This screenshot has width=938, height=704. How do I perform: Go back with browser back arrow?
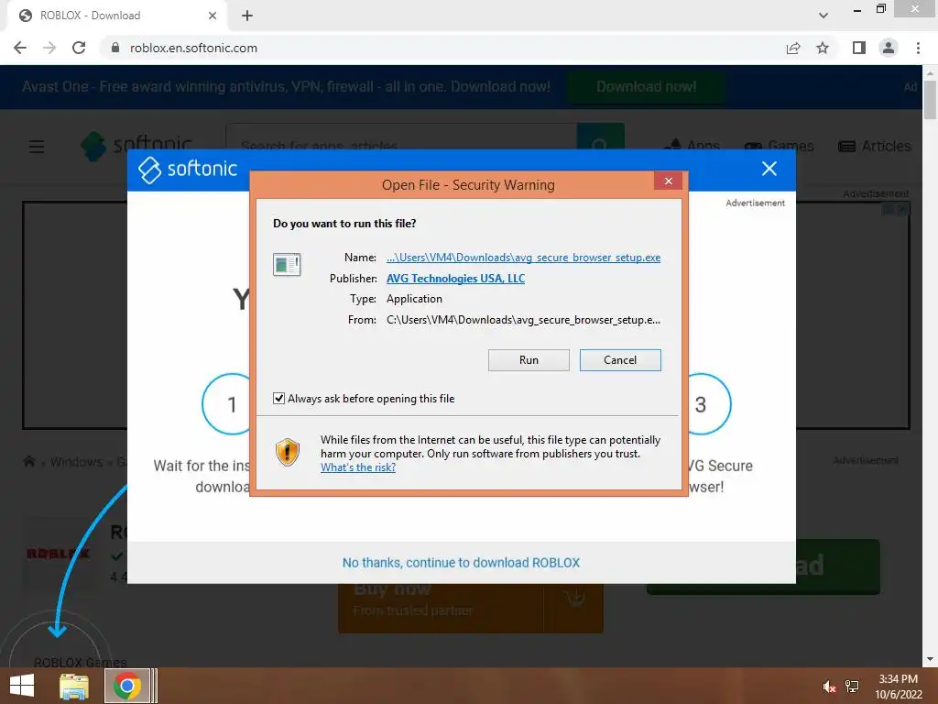pyautogui.click(x=20, y=48)
